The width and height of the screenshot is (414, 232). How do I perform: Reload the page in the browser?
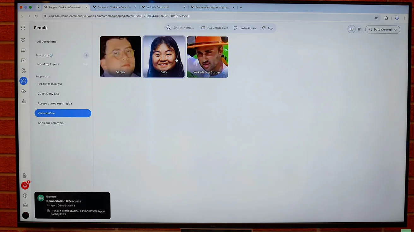point(36,16)
